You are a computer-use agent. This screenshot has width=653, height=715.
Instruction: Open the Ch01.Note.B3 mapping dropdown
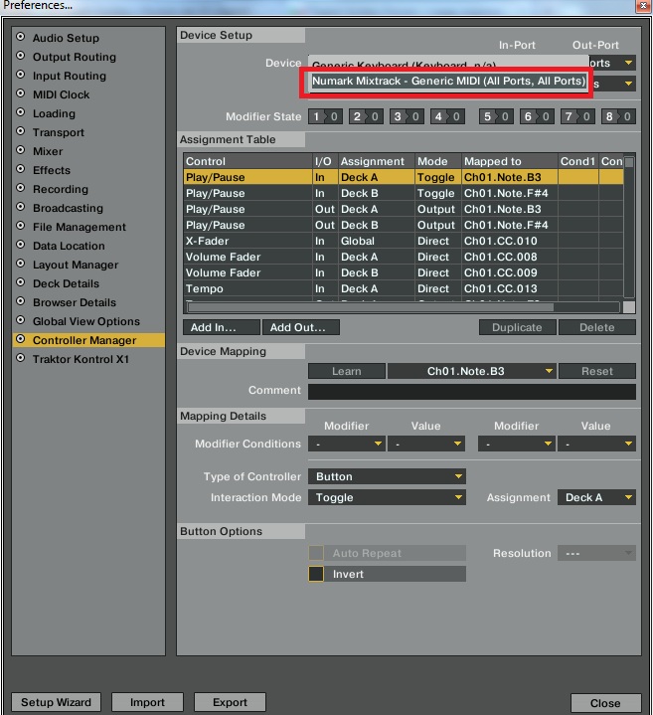click(x=472, y=371)
